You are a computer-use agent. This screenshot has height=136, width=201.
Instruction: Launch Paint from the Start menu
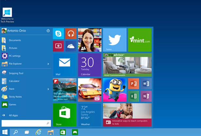click(26, 89)
